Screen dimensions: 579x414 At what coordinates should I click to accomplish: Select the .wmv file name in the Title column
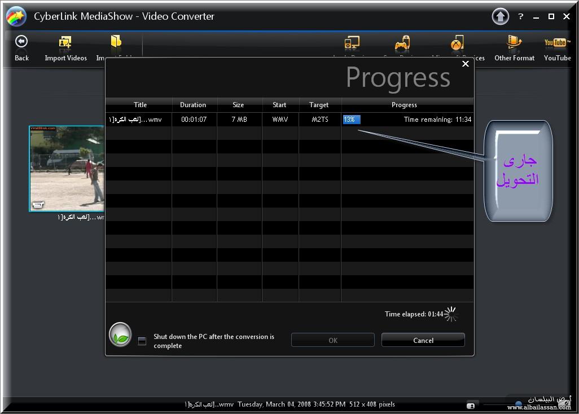coord(135,120)
